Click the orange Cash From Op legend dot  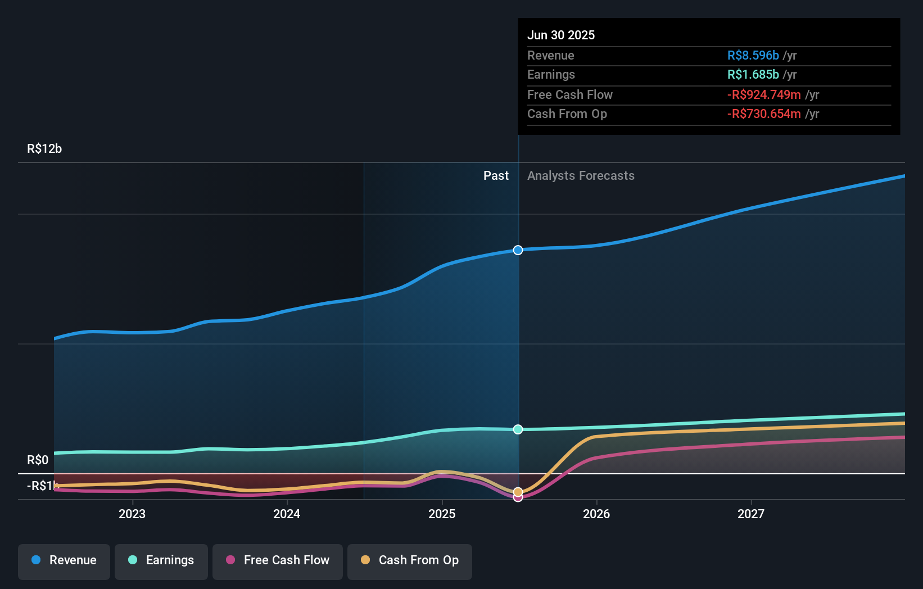coord(366,560)
